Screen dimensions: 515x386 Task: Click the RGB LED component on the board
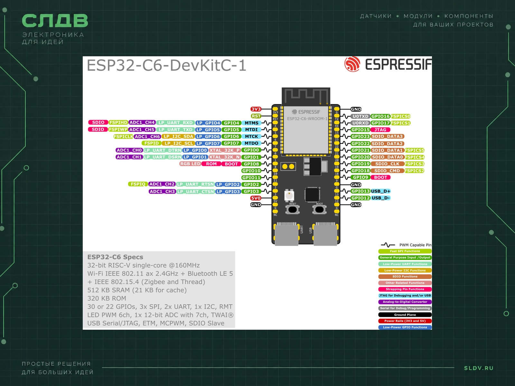click(x=289, y=196)
